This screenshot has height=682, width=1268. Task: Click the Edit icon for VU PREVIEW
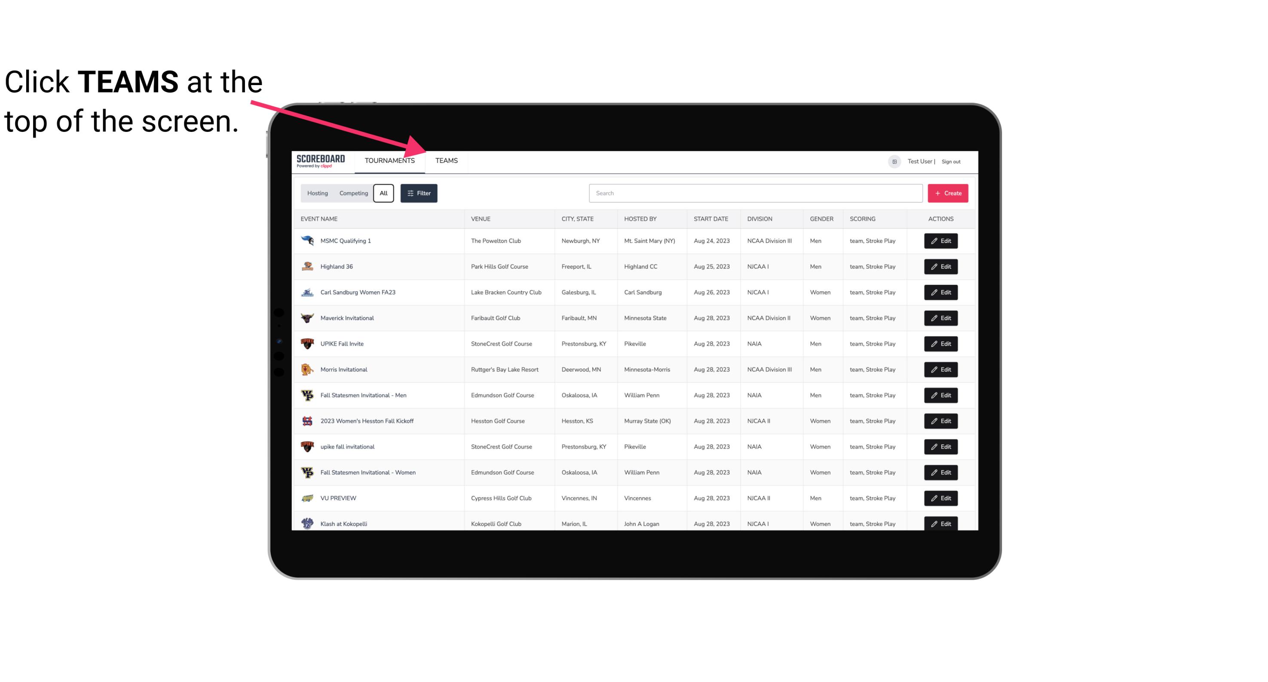click(940, 497)
